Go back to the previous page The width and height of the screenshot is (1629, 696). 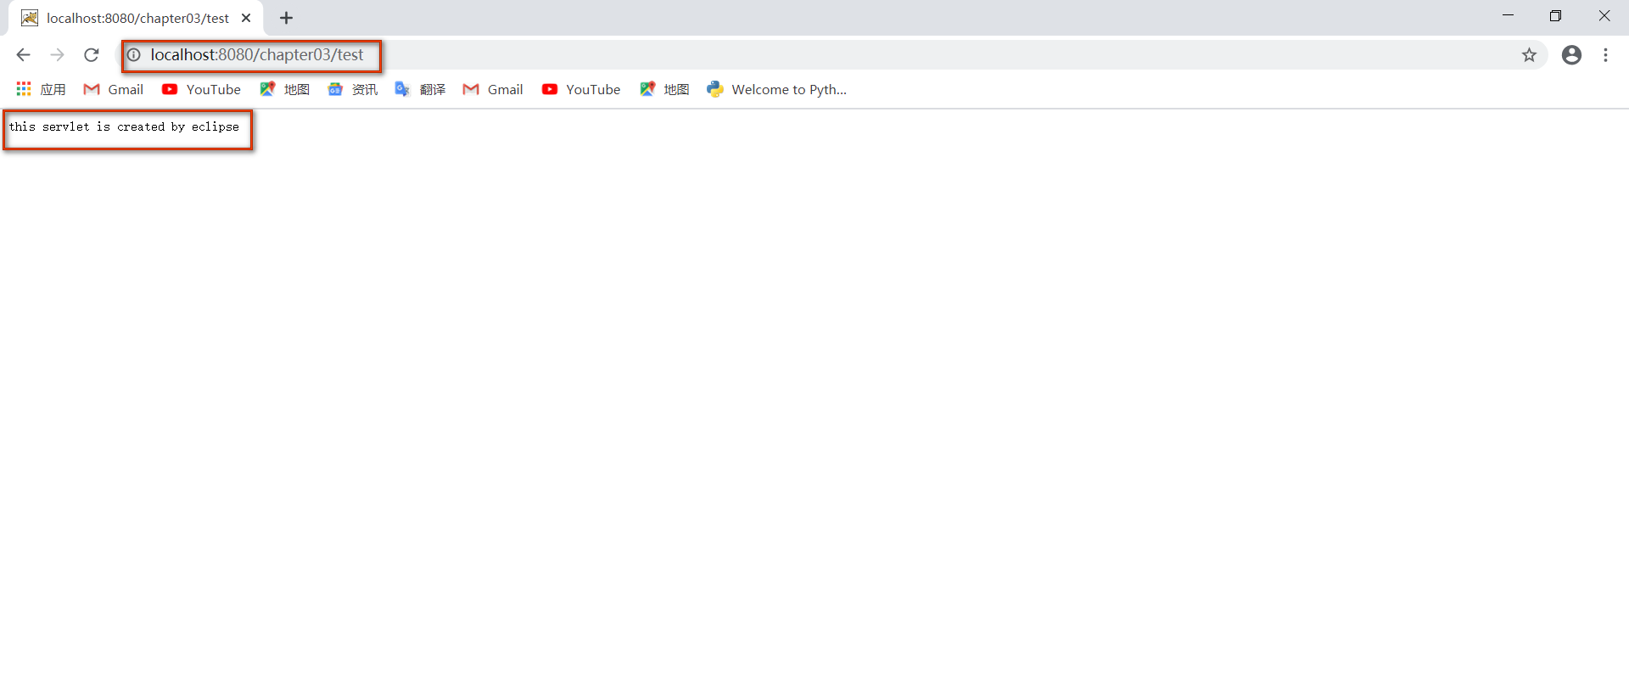click(23, 55)
